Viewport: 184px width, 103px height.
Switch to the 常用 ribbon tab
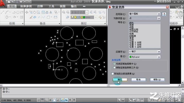tap(12, 6)
